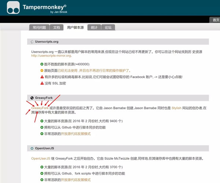This screenshot has height=183, width=220.
Task: Open the GreasyFork link in the paragraph
Action: (40, 108)
